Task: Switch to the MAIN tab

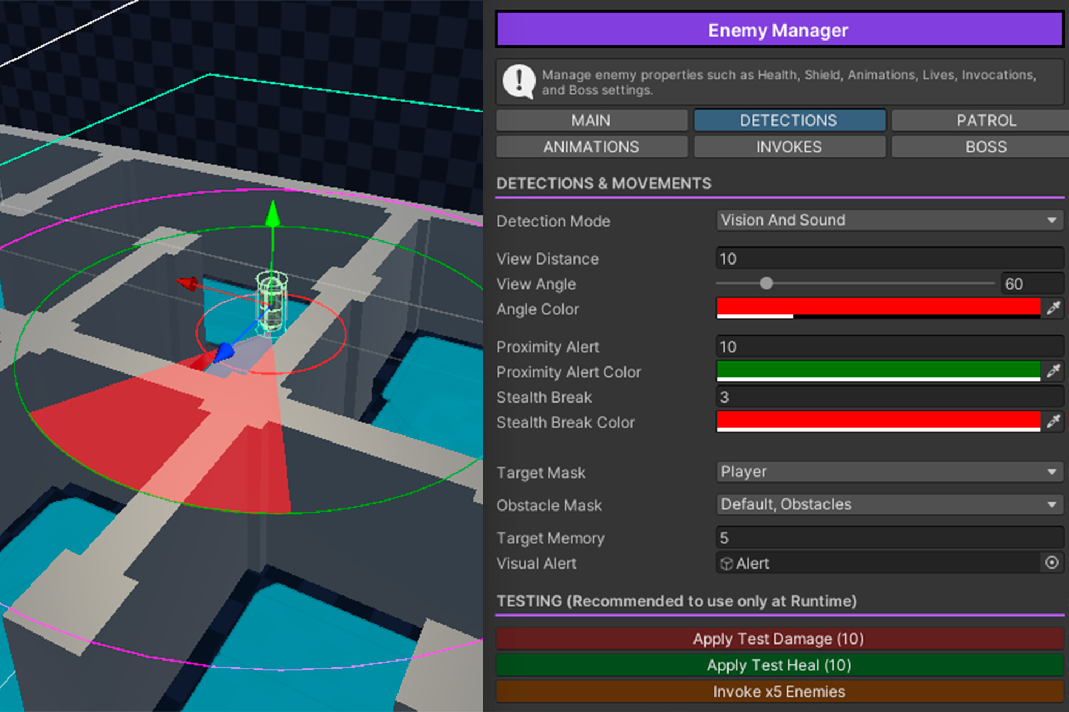Action: 591,120
